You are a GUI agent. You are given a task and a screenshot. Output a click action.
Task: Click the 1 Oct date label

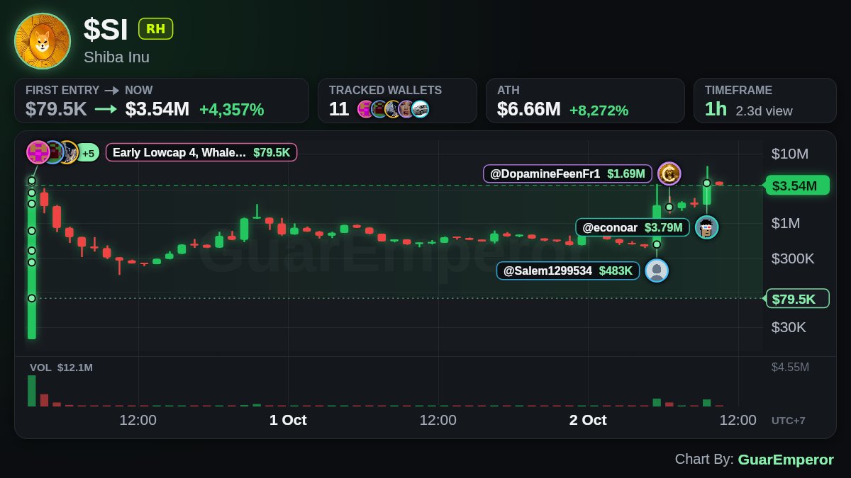[x=288, y=420]
